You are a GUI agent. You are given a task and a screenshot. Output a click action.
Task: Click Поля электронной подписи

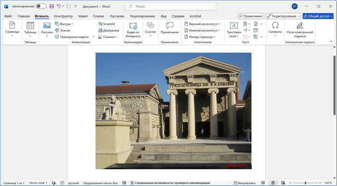300,30
